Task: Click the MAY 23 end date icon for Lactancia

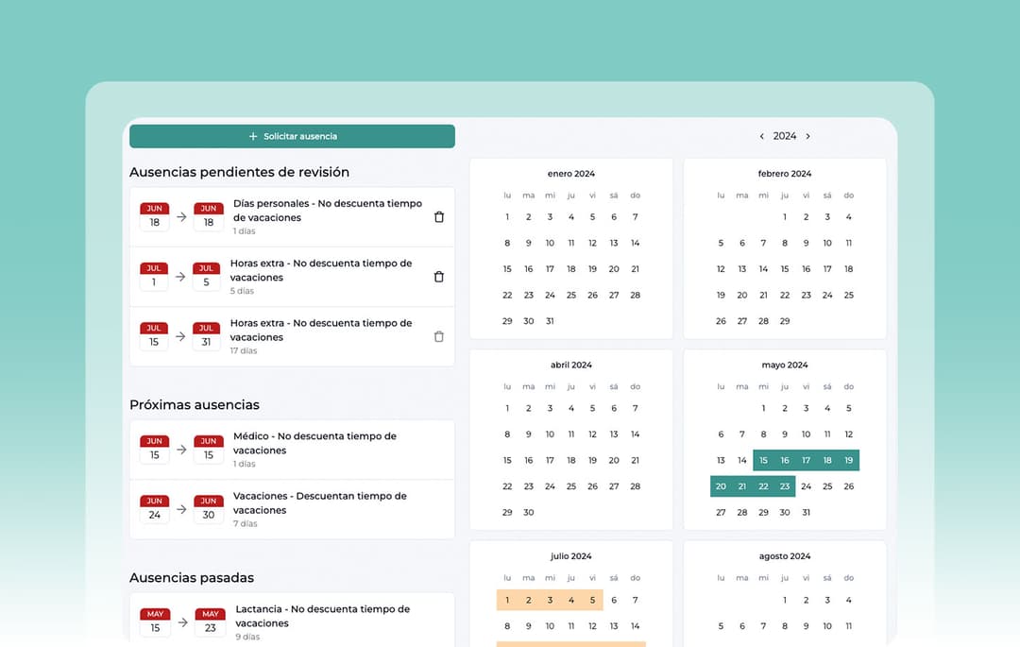Action: click(210, 622)
